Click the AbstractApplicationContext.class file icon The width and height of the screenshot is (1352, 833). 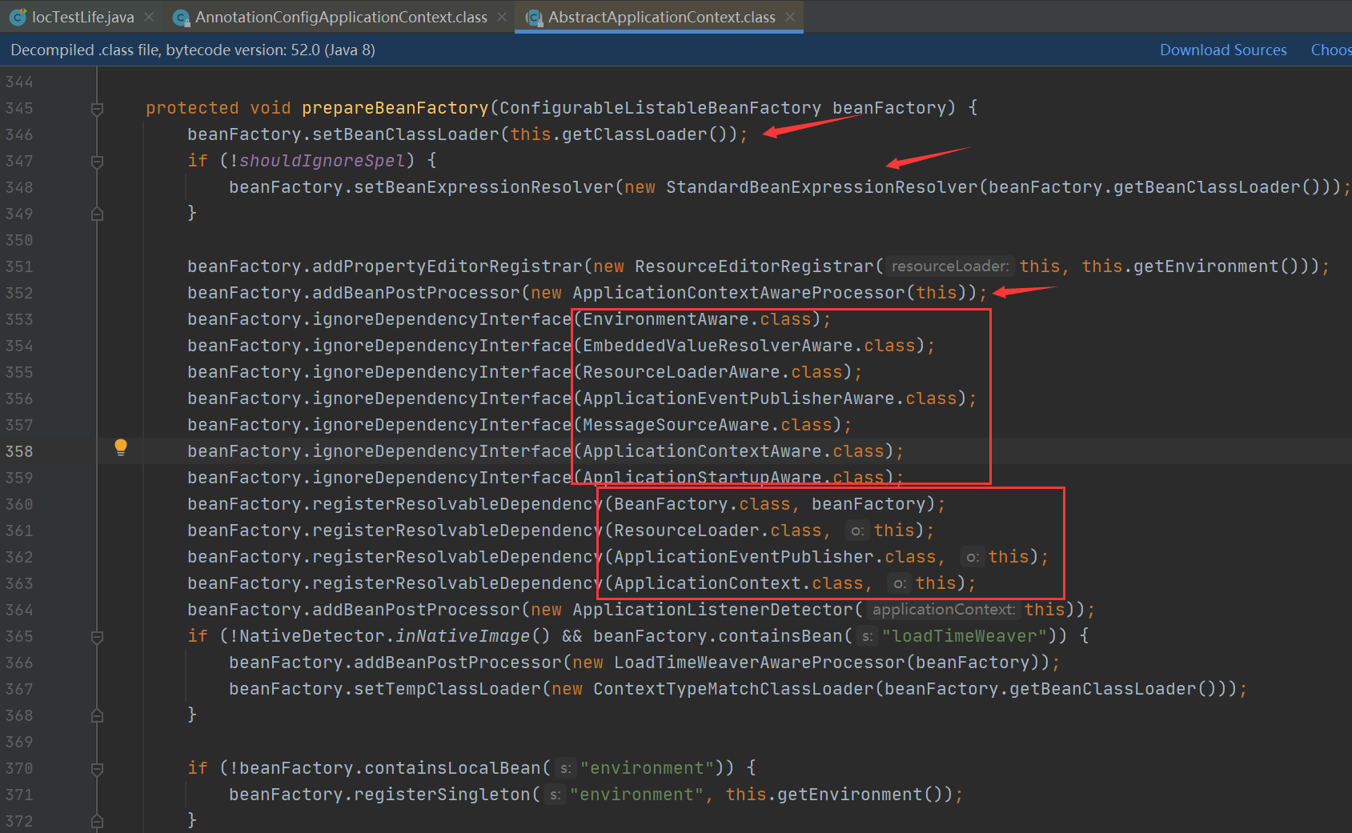point(533,17)
